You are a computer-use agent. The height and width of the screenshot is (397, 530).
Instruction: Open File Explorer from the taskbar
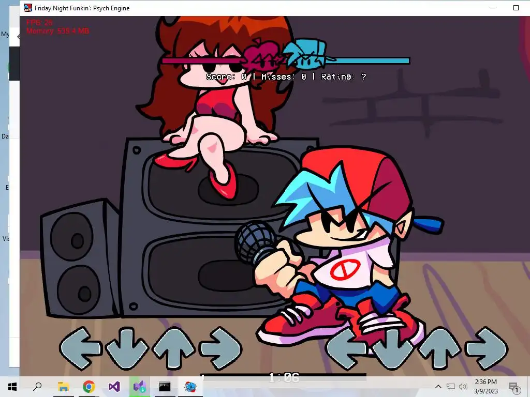pos(63,386)
